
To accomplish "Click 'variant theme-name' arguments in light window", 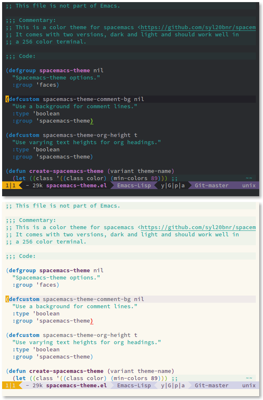I will pos(141,371).
